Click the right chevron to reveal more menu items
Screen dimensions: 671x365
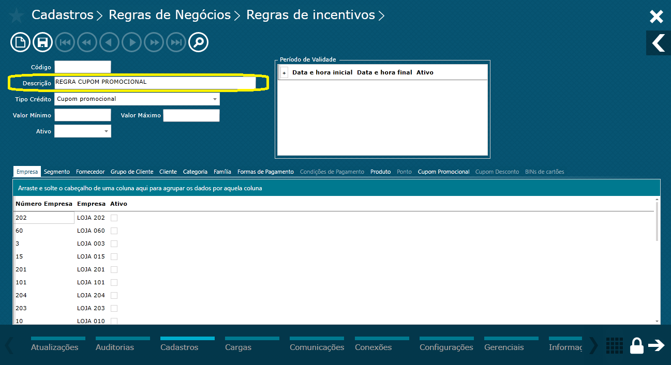[592, 346]
